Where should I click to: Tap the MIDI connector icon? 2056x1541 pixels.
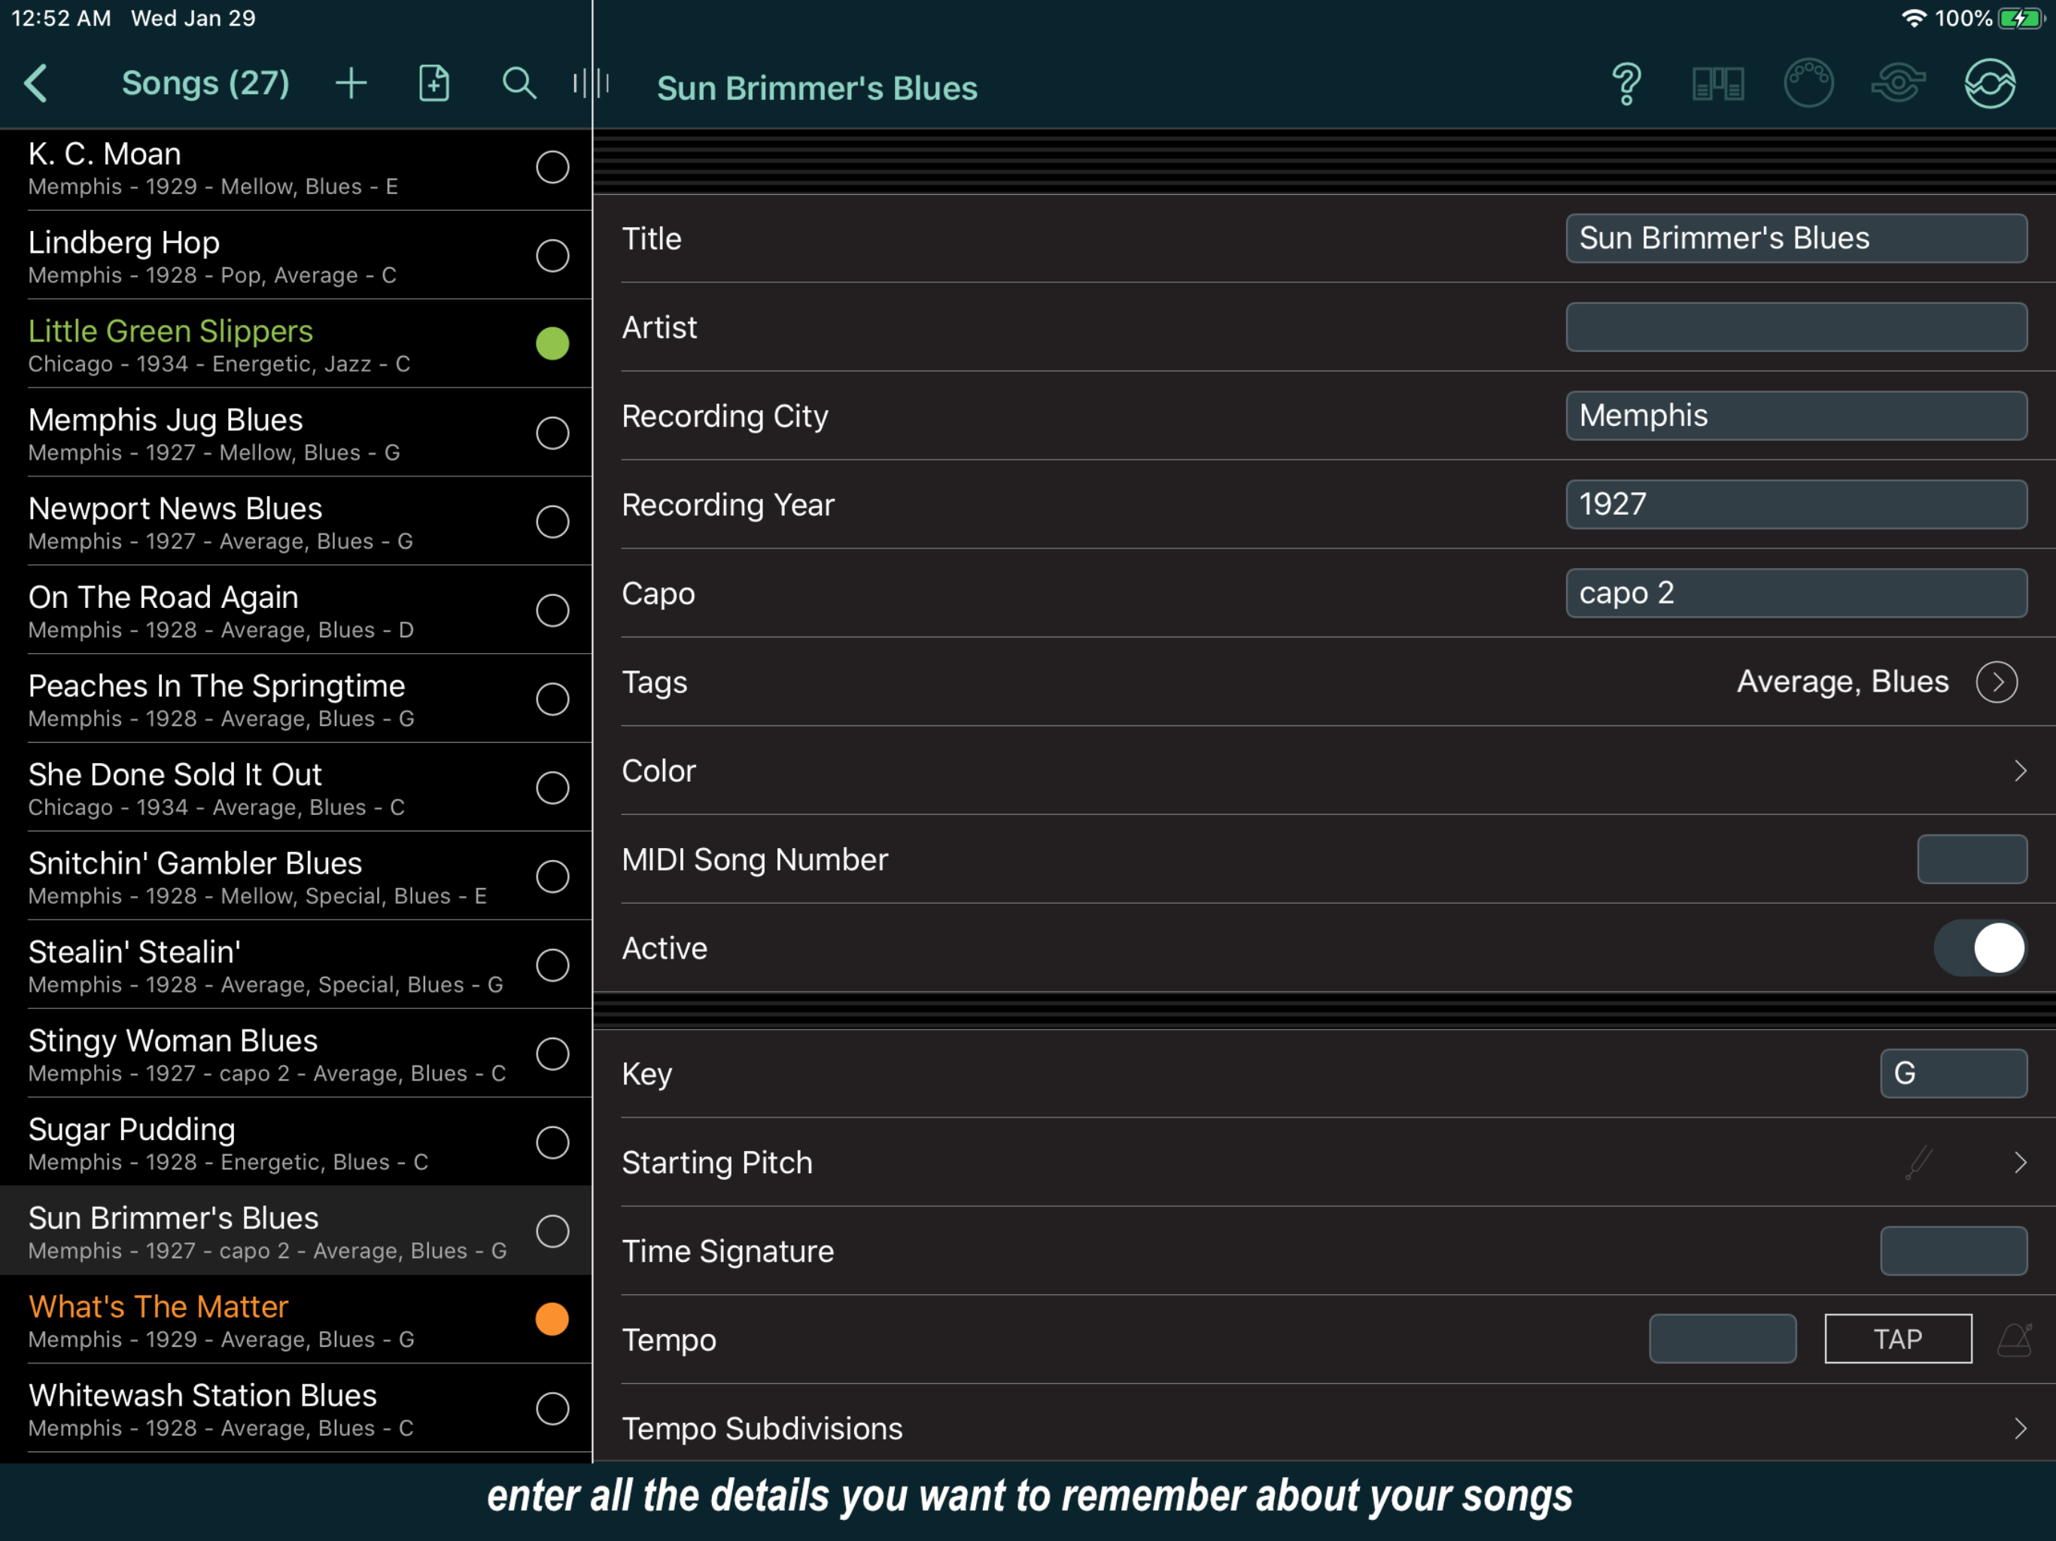coord(1808,84)
